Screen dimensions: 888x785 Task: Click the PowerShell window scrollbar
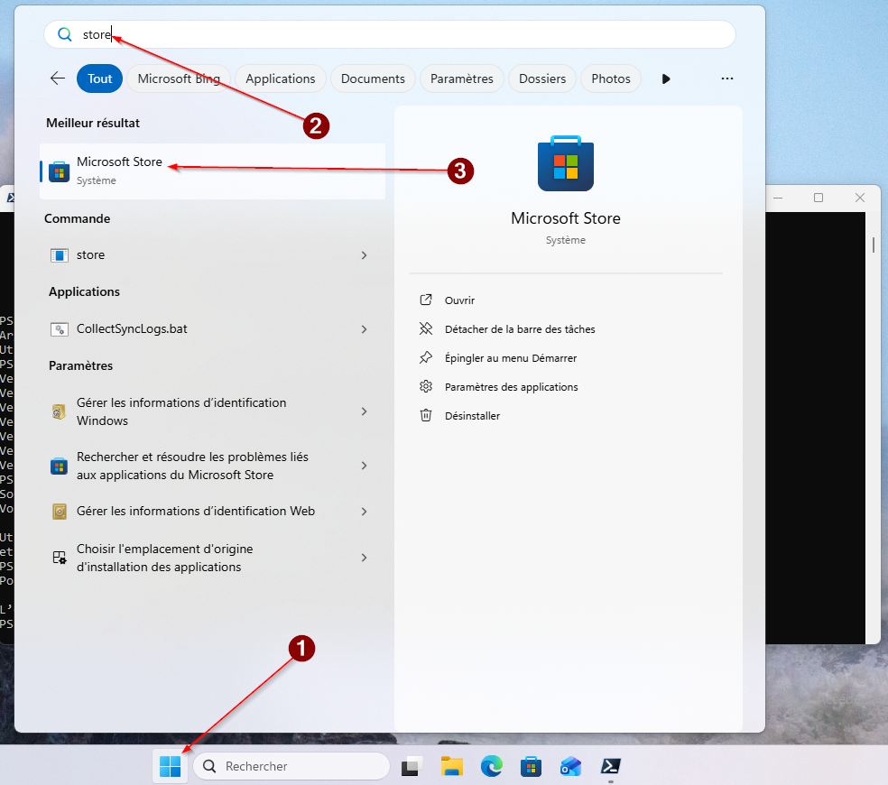coord(874,245)
